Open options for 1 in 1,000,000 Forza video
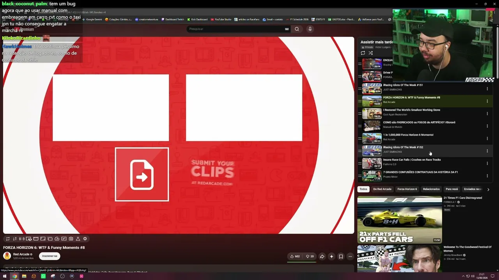The height and width of the screenshot is (280, 499). coord(487,138)
